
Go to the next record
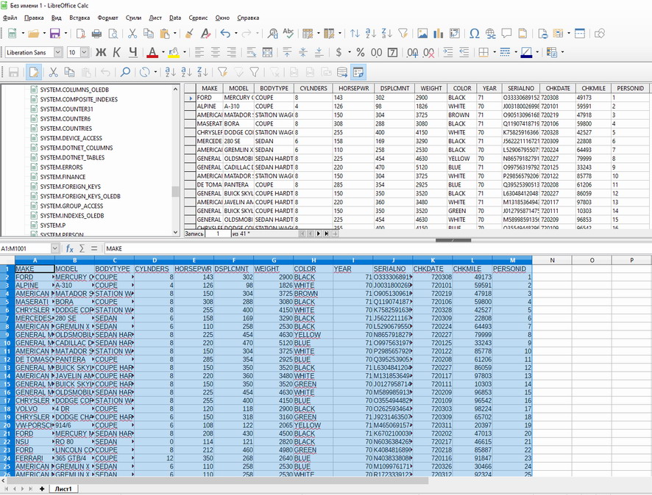(318, 233)
